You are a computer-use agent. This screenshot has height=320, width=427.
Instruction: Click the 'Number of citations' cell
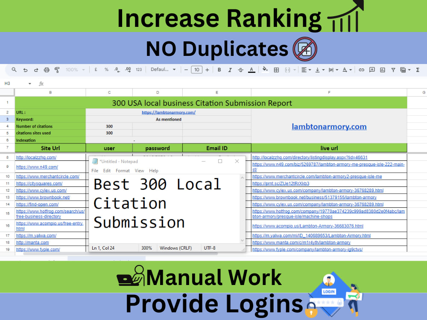click(50, 126)
